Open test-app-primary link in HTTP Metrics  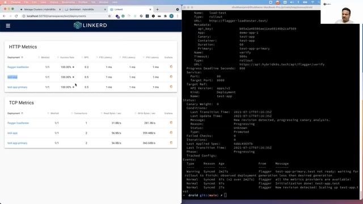point(18,87)
